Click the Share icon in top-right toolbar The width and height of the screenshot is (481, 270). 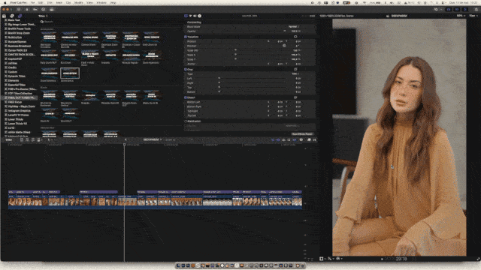[476, 10]
